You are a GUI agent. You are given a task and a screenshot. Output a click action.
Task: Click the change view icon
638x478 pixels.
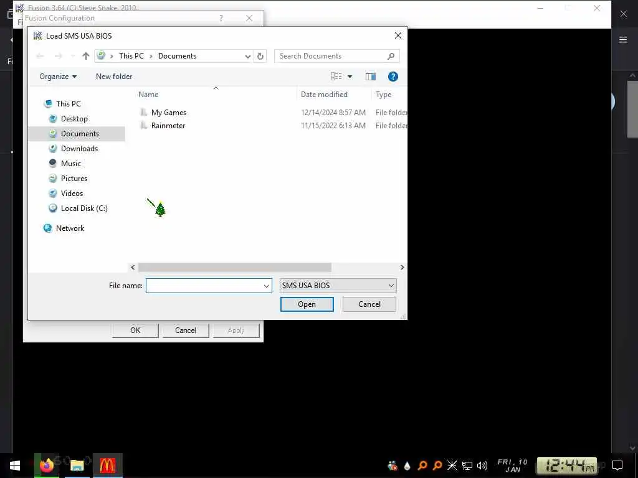point(336,77)
